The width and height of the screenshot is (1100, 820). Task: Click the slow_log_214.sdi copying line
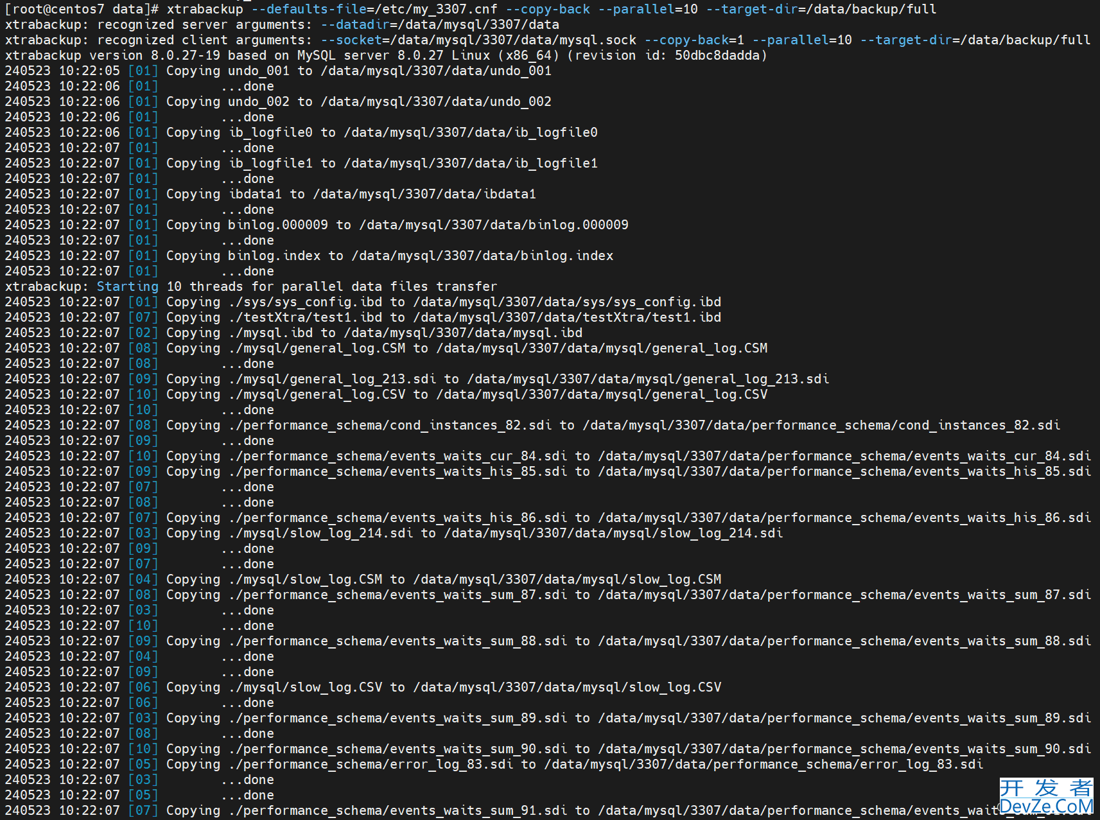(x=394, y=533)
